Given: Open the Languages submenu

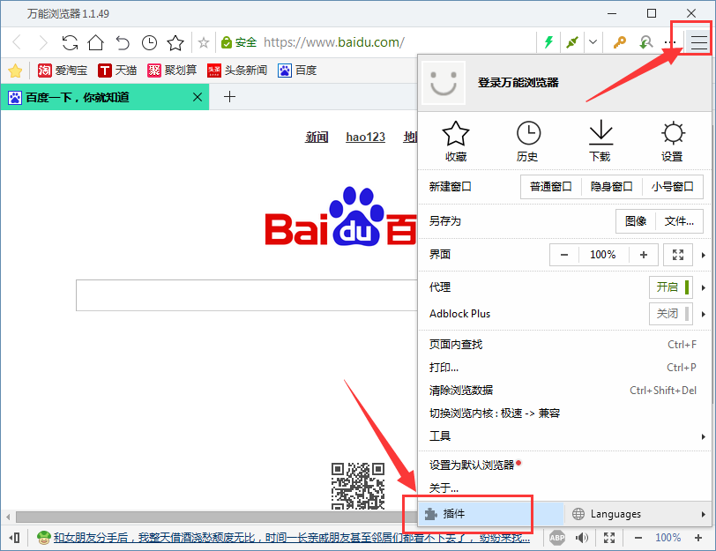Looking at the screenshot, I should click(638, 514).
